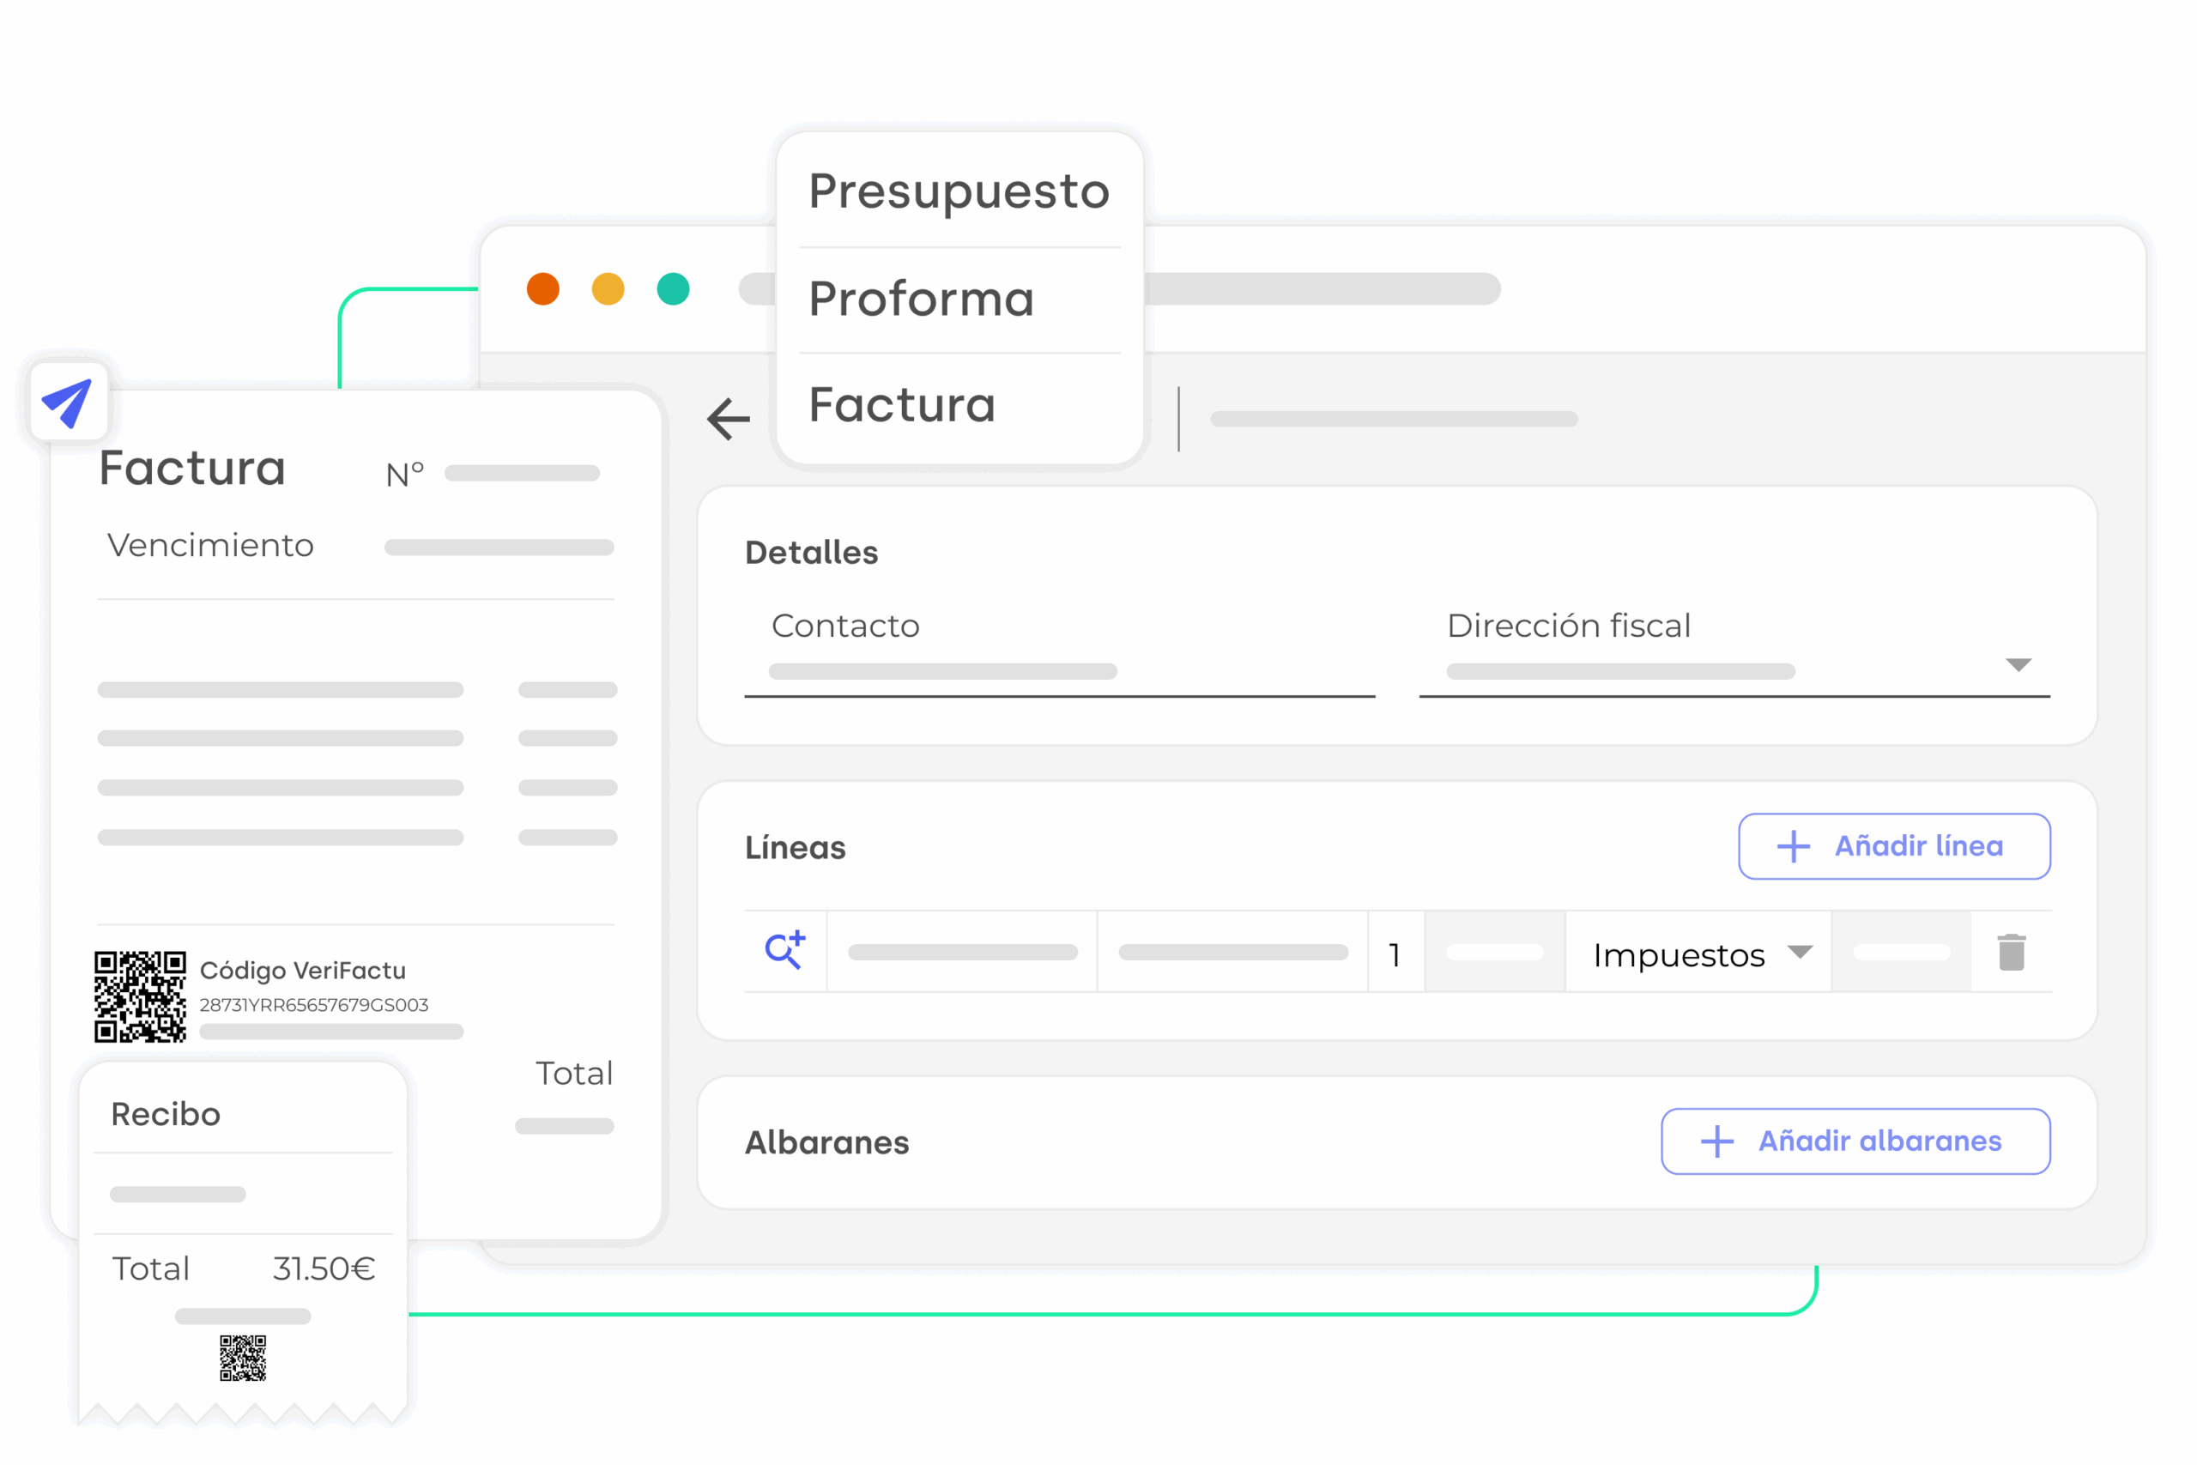Click the orange window dot

(x=542, y=288)
